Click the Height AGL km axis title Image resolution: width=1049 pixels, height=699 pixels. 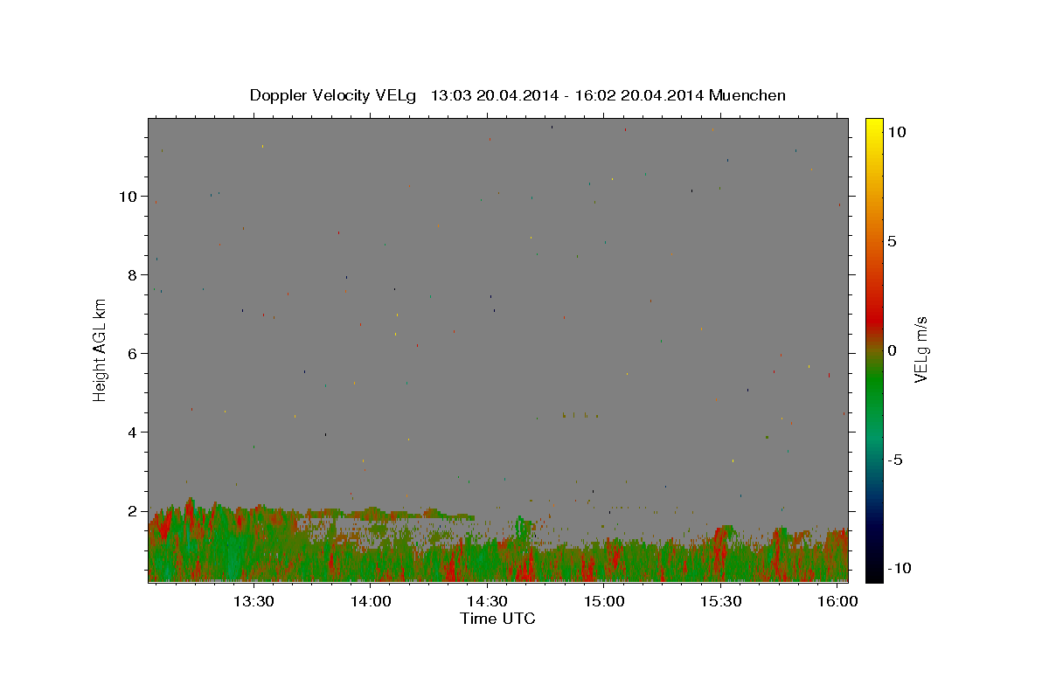(x=101, y=350)
